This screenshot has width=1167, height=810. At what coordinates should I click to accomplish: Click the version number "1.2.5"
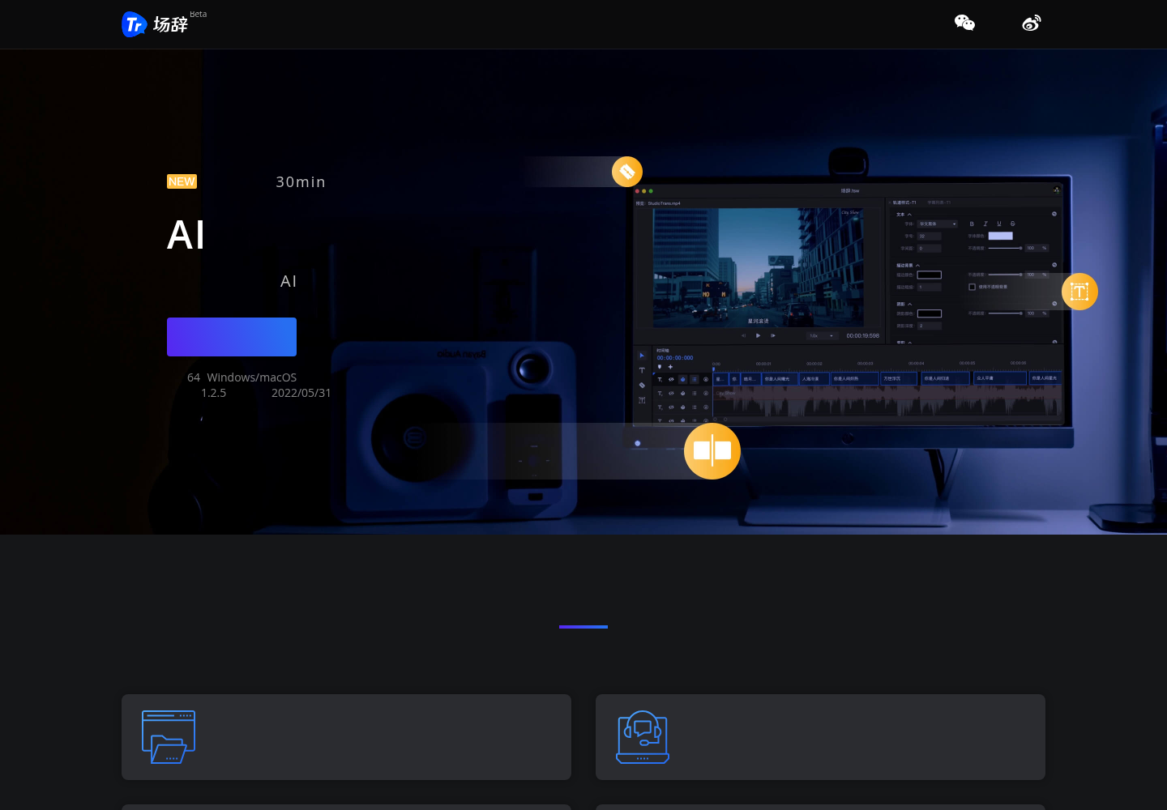pos(214,393)
